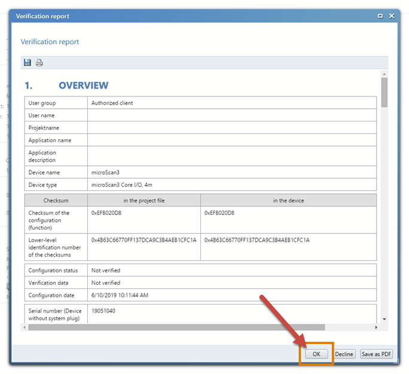
Task: Export report with Save as PDF
Action: coord(376,354)
